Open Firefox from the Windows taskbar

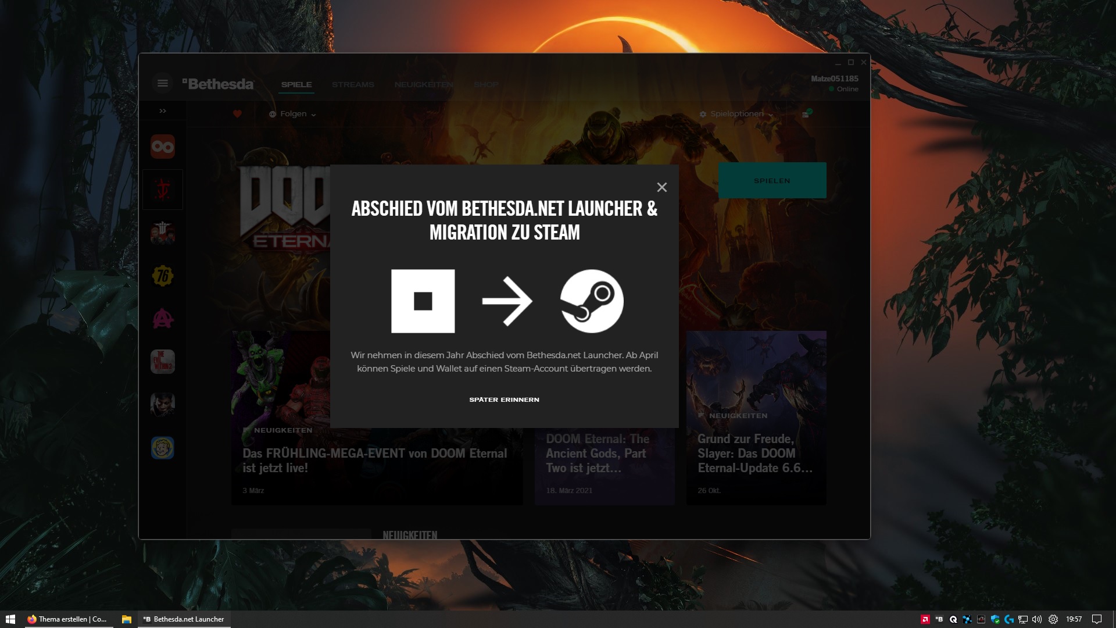(67, 619)
